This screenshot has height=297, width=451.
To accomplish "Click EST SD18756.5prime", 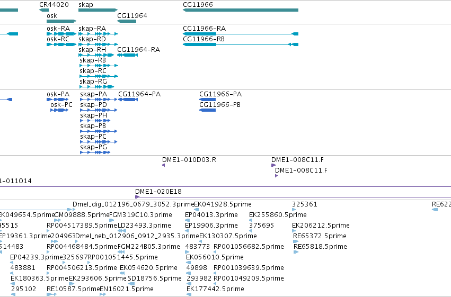I will point(131,284).
